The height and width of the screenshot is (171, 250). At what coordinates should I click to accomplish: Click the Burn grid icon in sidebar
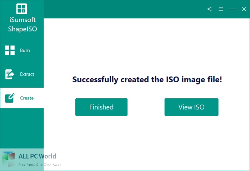10,50
